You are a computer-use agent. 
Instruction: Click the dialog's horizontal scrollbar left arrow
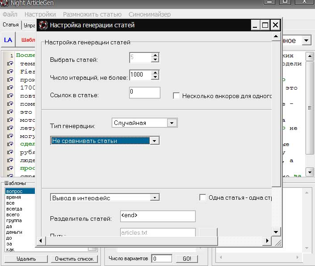tap(41, 240)
